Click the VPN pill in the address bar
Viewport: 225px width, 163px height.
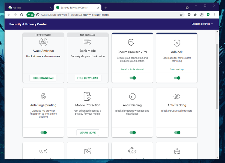click(x=30, y=14)
